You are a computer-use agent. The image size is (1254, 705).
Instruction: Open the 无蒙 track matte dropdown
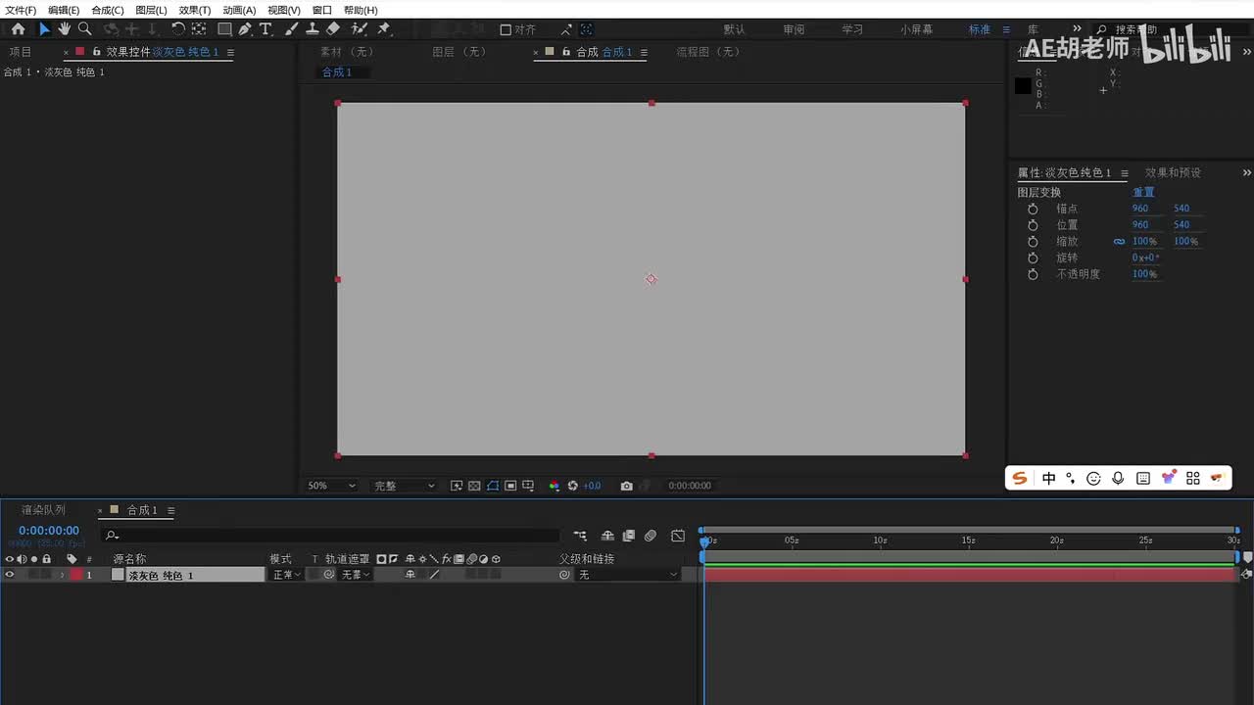pos(355,575)
